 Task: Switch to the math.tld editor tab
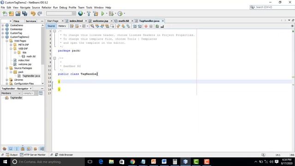click(124, 21)
